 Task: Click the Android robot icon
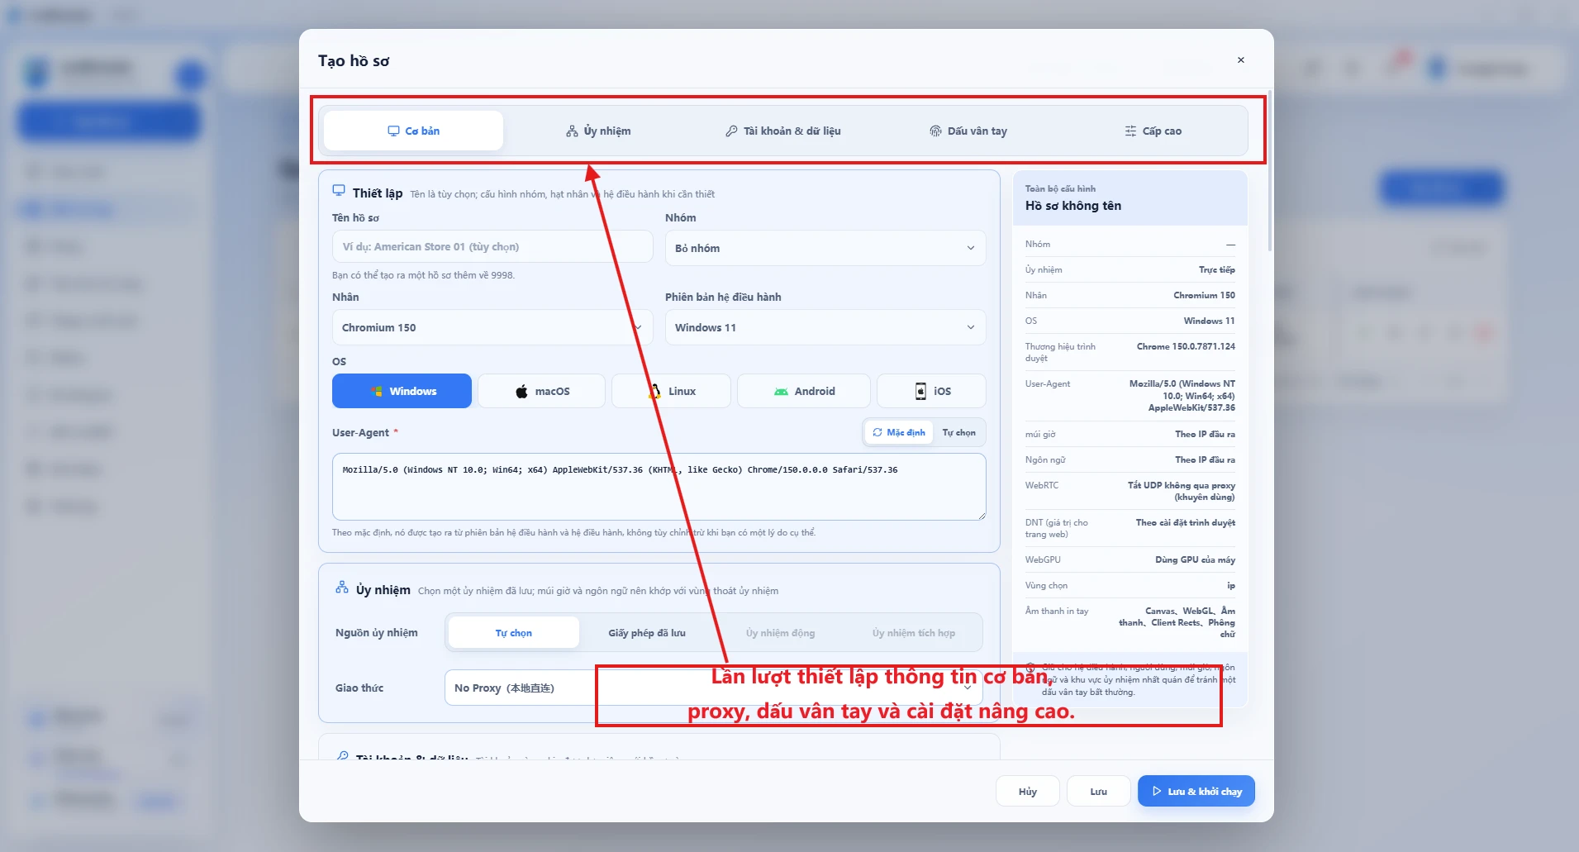[781, 391]
